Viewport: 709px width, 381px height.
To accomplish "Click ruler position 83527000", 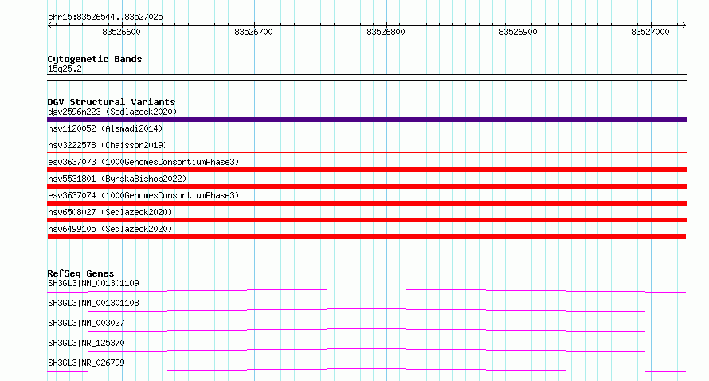I will [650, 32].
